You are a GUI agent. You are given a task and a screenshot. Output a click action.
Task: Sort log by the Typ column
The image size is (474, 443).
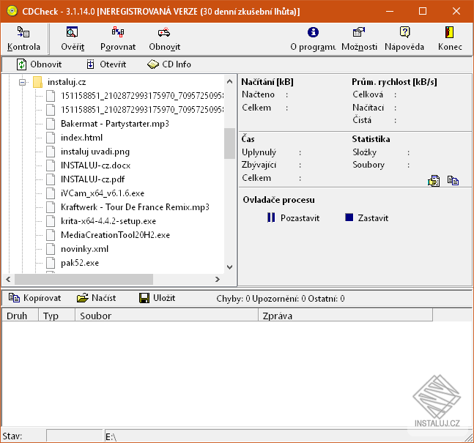coord(56,316)
